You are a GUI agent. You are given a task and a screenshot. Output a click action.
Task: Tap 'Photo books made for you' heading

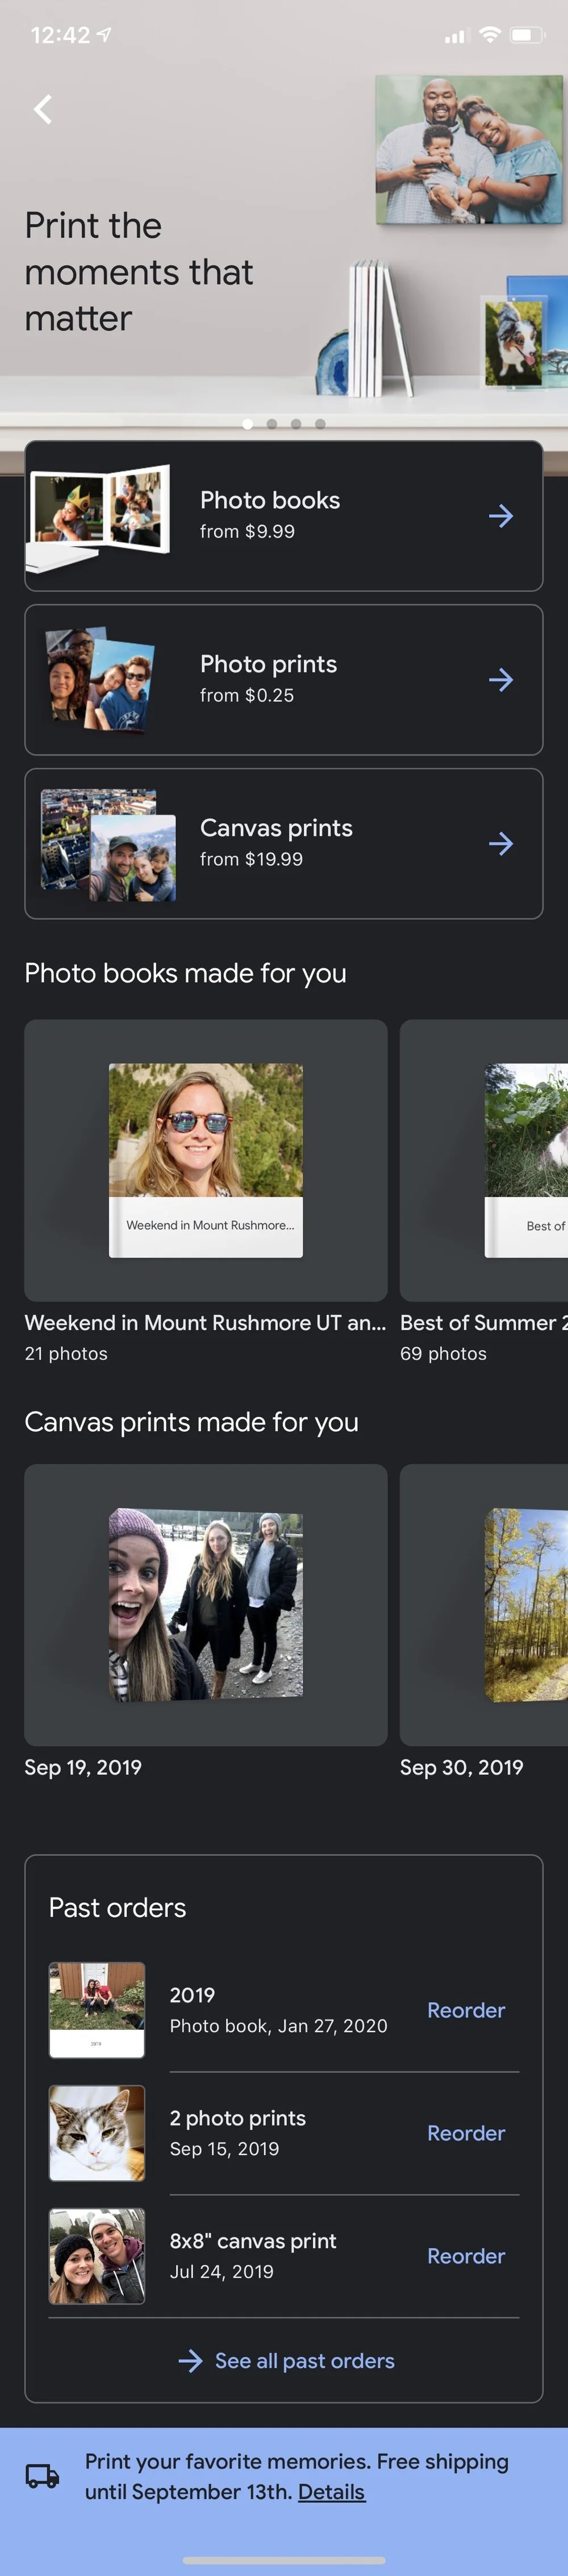point(186,973)
